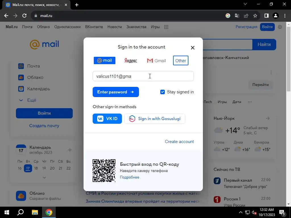Open Почта in left sidebar

tap(34, 66)
